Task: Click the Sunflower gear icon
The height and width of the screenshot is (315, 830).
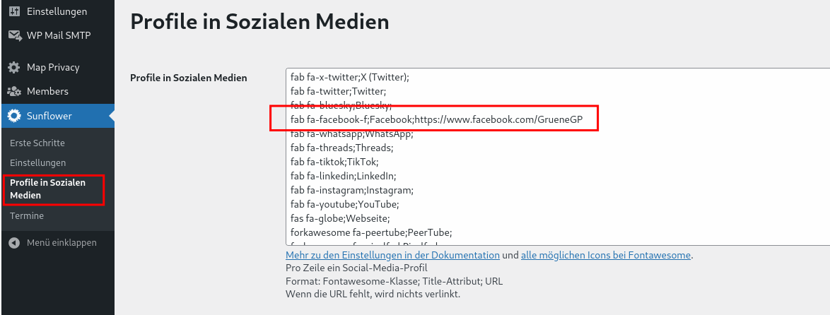Action: coord(14,116)
